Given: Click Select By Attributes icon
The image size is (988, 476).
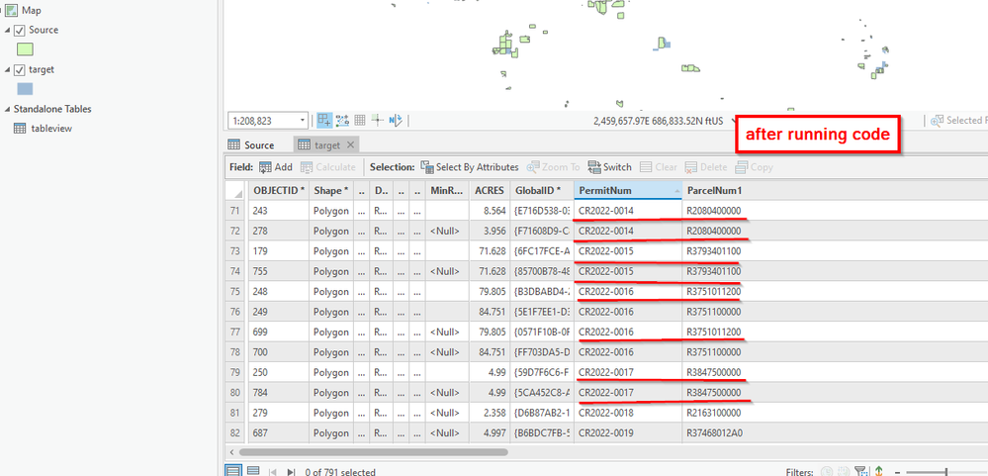Looking at the screenshot, I should coord(426,167).
